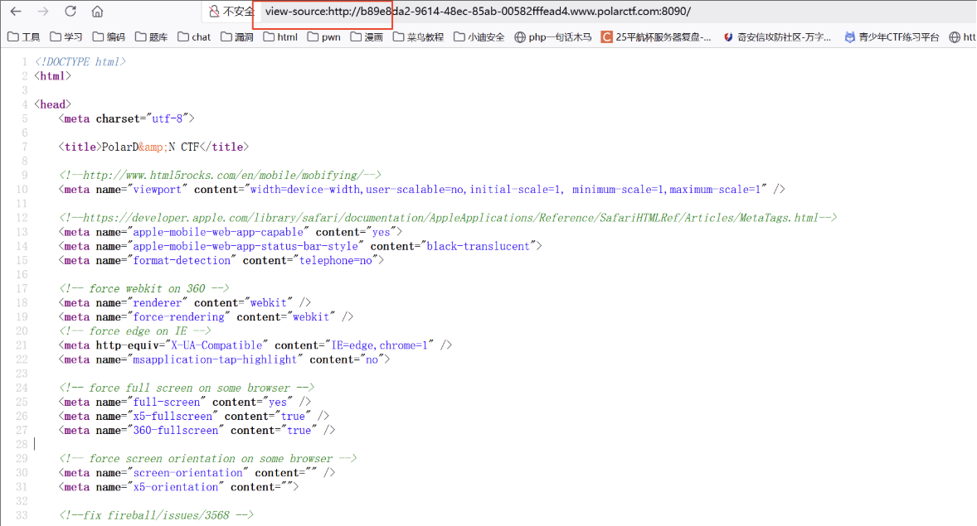Open the php一句话木马 bookmark
The width and height of the screenshot is (977, 526).
[x=552, y=36]
